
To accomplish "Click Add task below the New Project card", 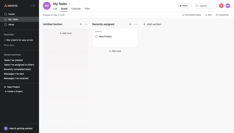I will pos(115,51).
